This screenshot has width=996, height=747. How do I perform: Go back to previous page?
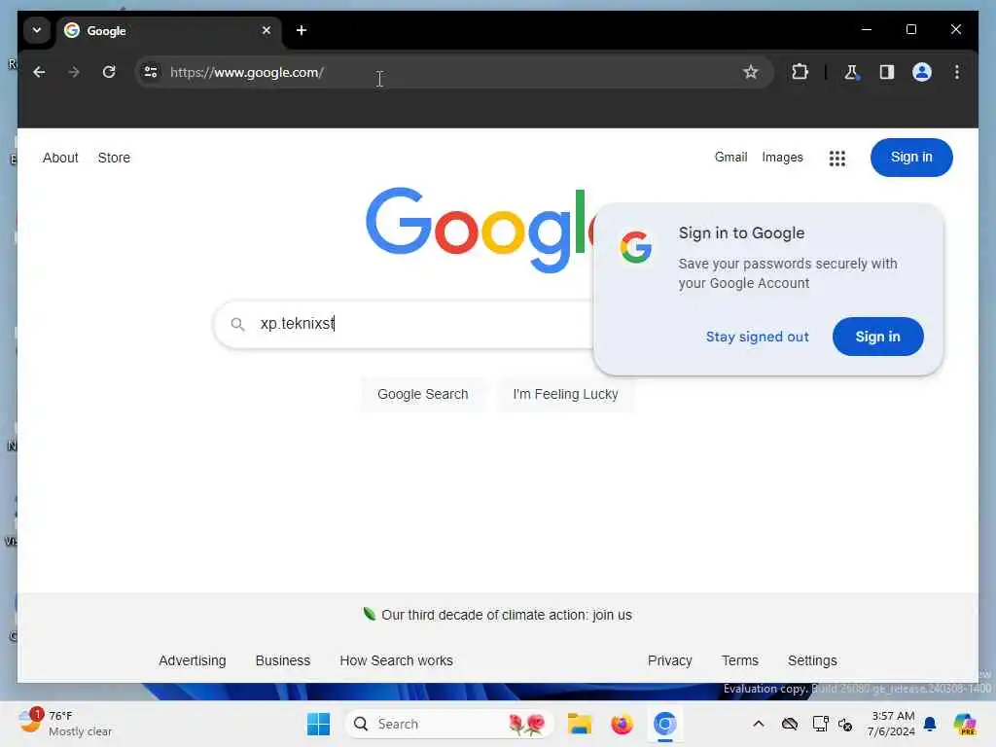[x=39, y=72]
